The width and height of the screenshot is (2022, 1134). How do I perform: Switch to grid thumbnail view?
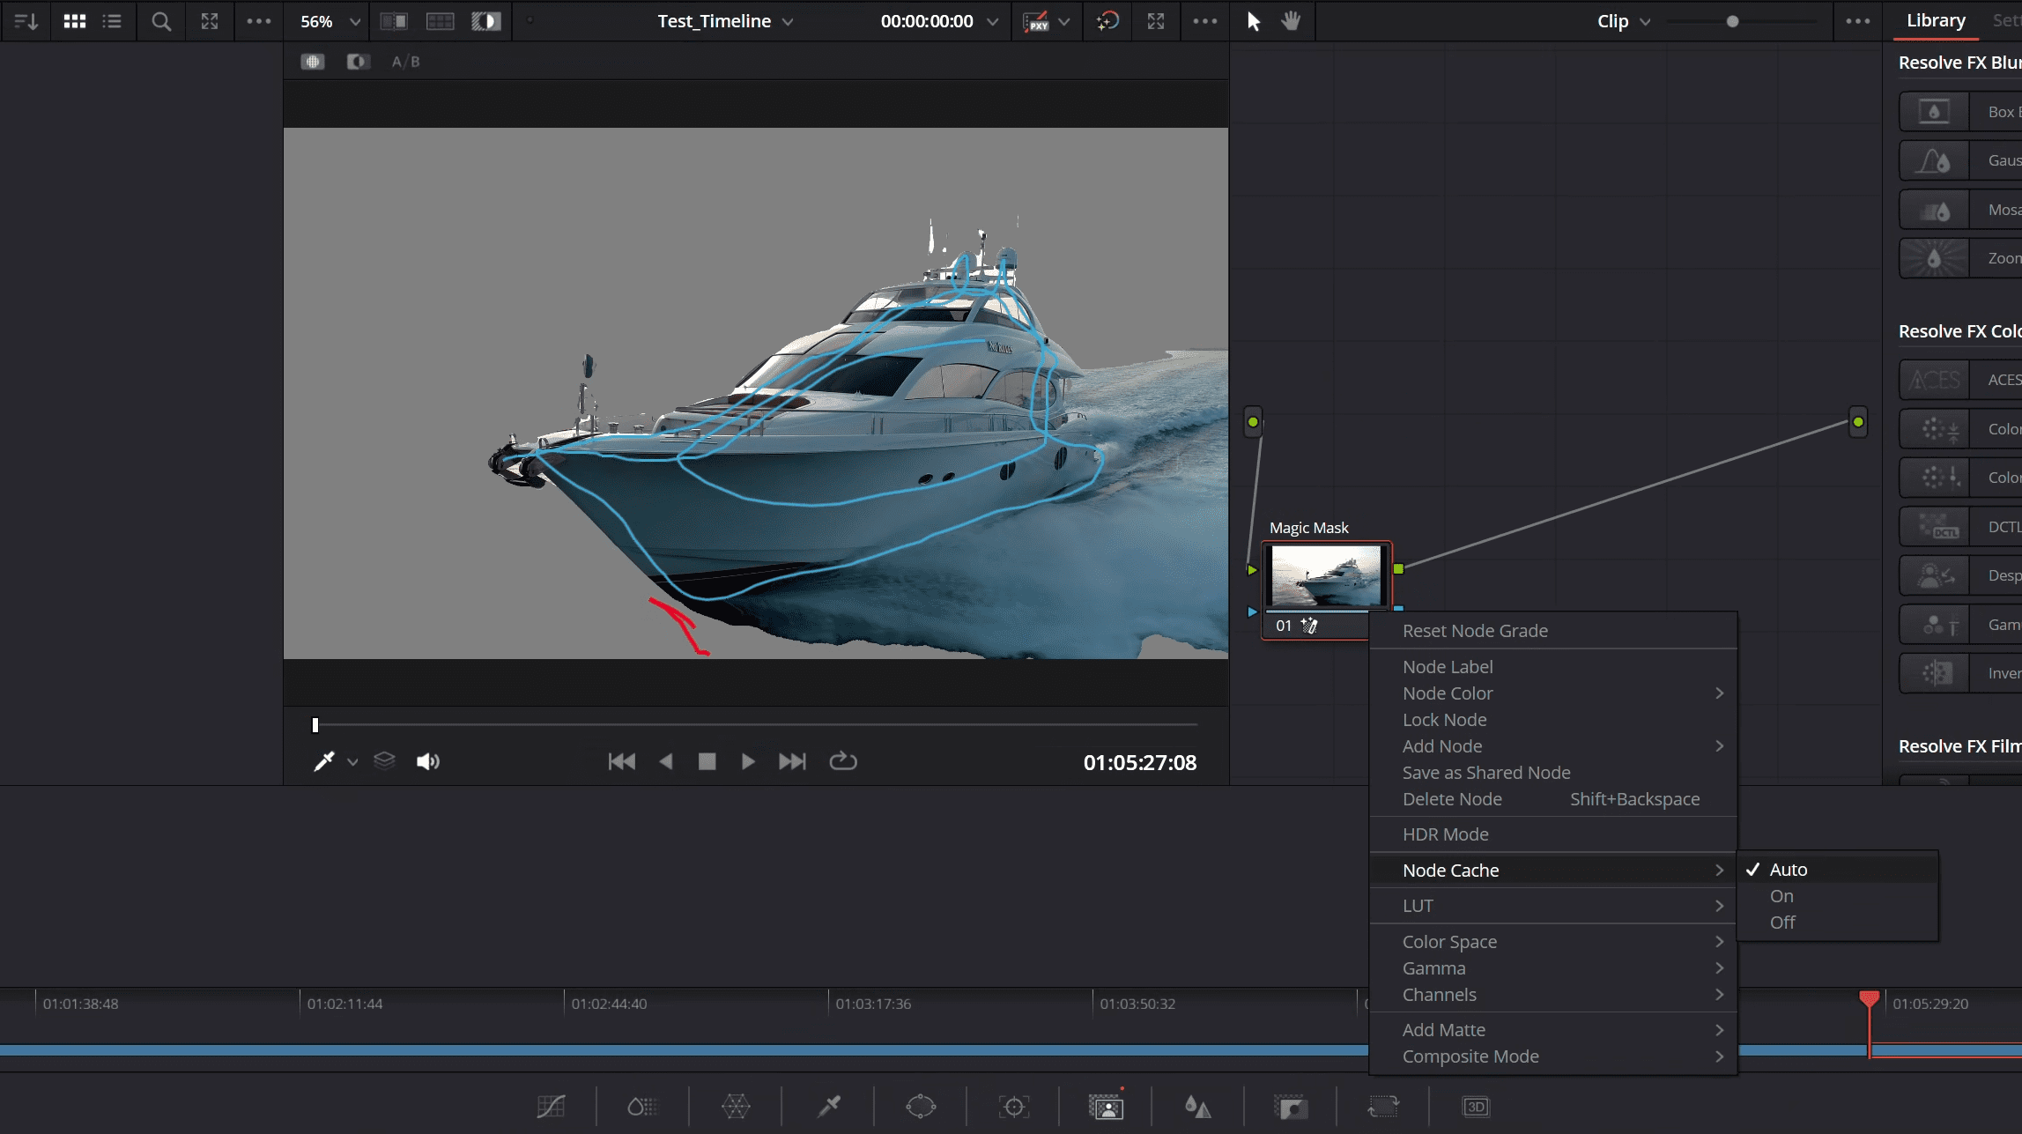(x=75, y=21)
